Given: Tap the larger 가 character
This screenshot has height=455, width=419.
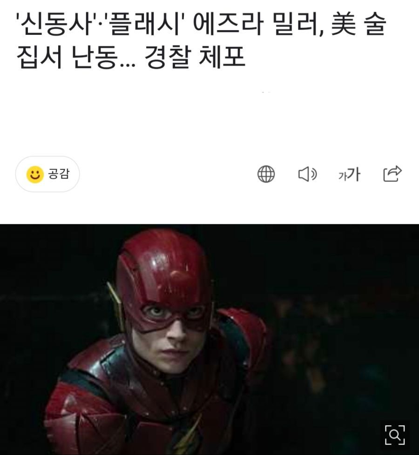Looking at the screenshot, I should coord(354,174).
